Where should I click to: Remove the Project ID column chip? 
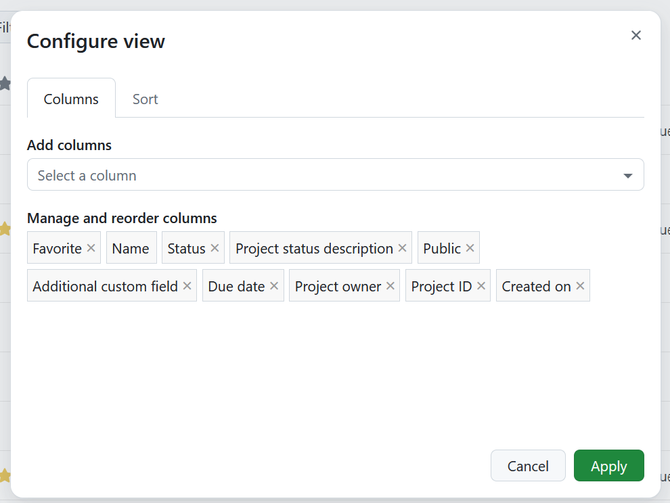(x=481, y=285)
